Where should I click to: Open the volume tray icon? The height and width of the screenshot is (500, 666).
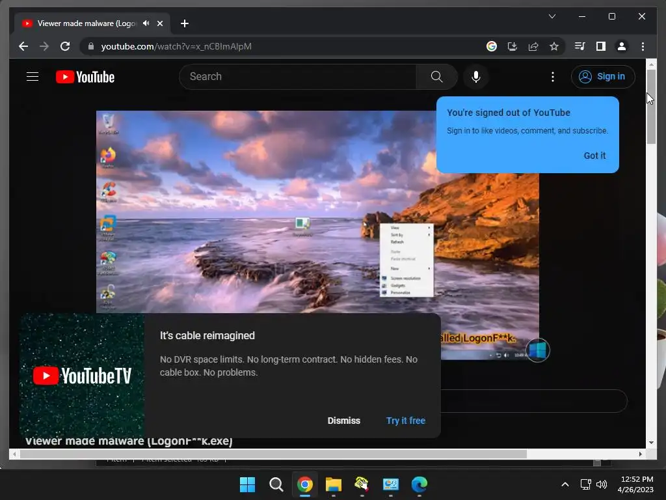pos(602,484)
